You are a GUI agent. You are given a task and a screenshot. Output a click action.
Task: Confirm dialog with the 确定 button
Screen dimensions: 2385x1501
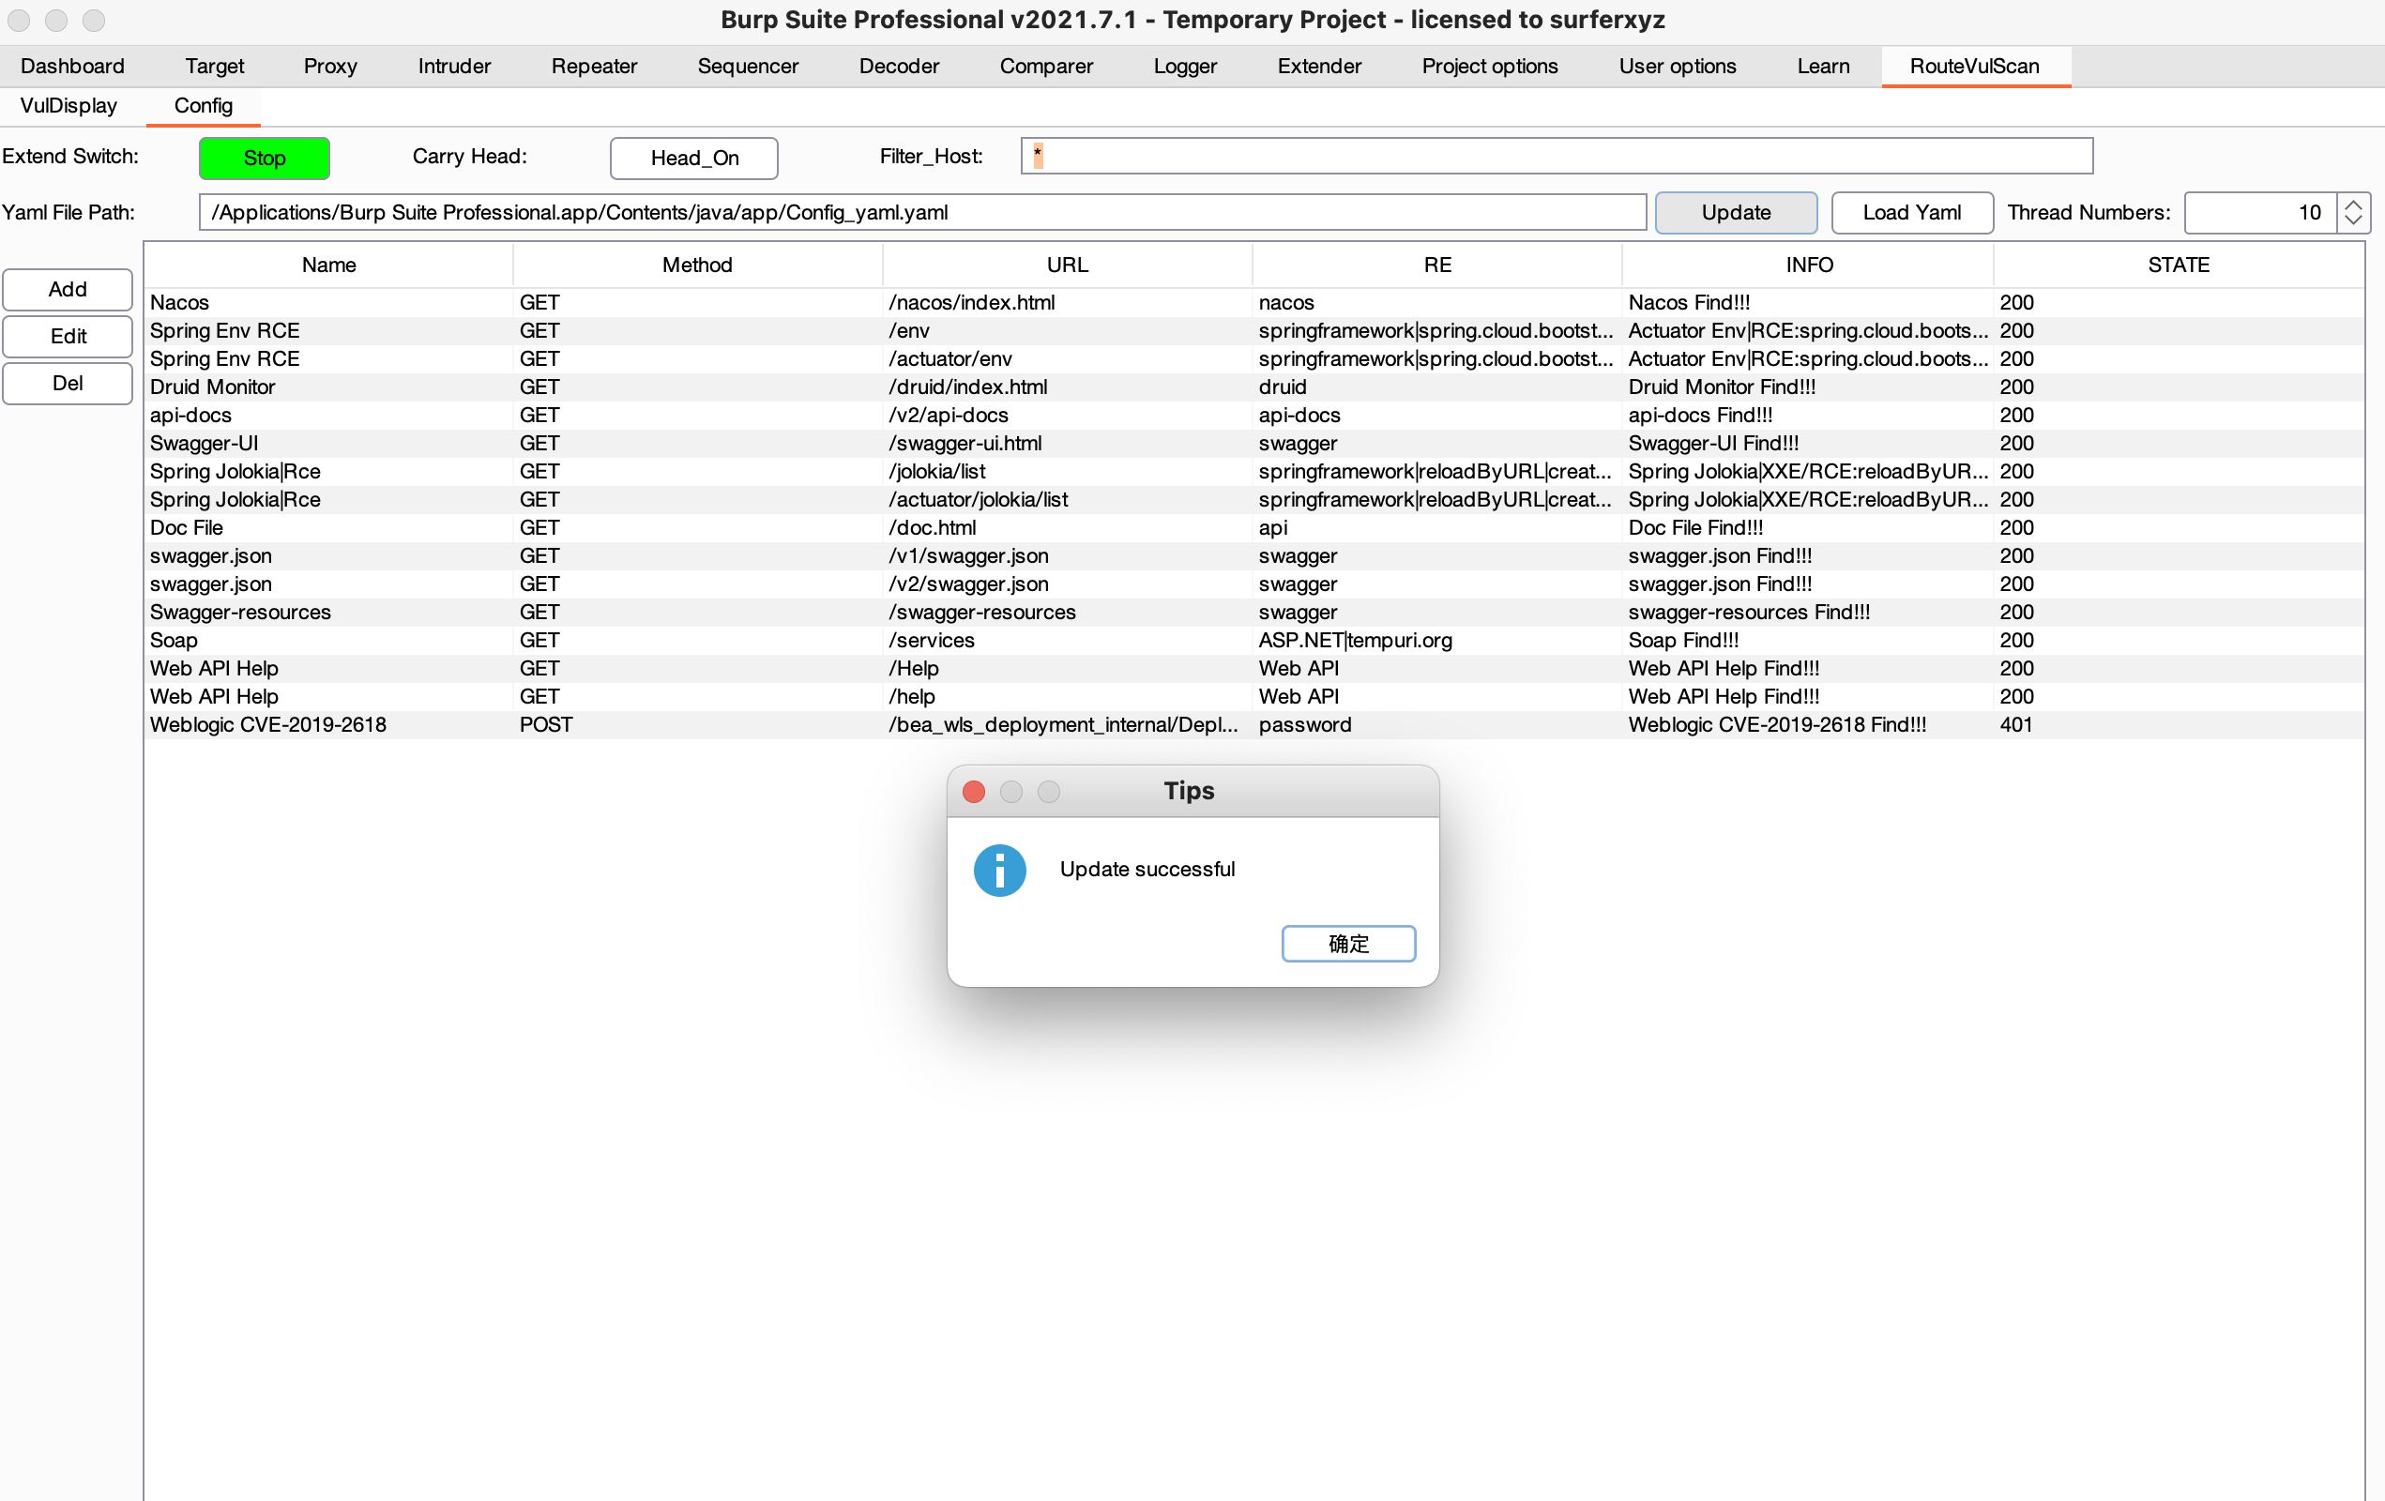pos(1347,943)
